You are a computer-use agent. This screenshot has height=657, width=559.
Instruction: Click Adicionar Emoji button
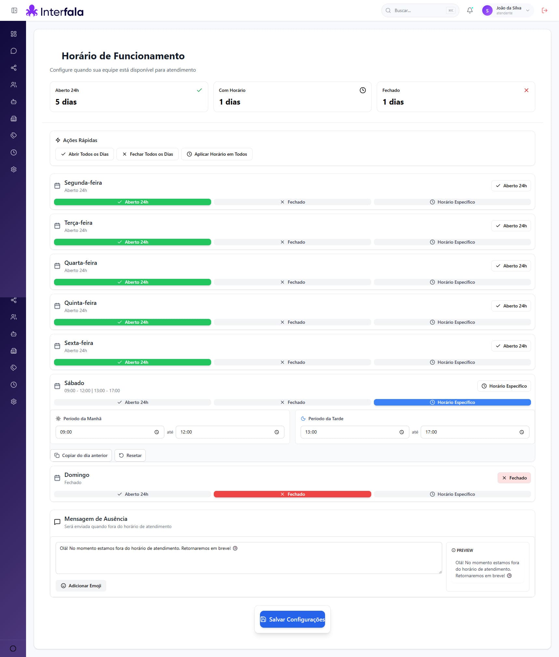(81, 586)
